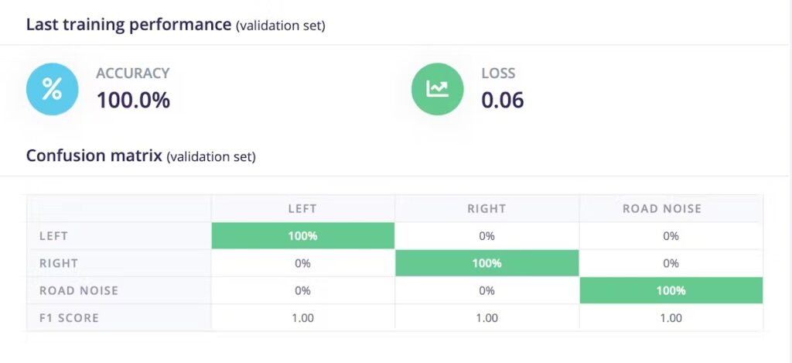Screen dimensions: 792x363
Task: Click the ROAD NOISE row label
Action: (77, 290)
